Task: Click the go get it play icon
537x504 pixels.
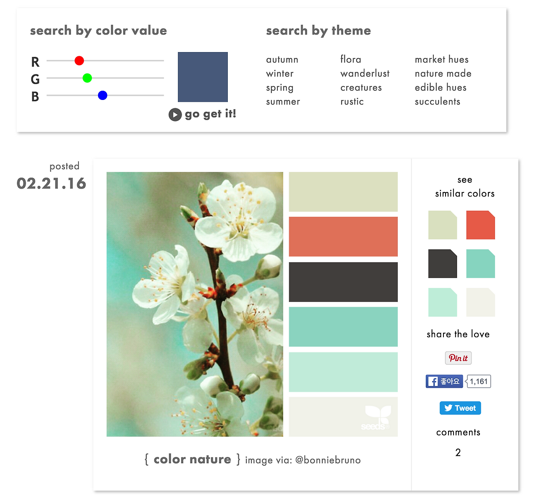Action: tap(175, 115)
